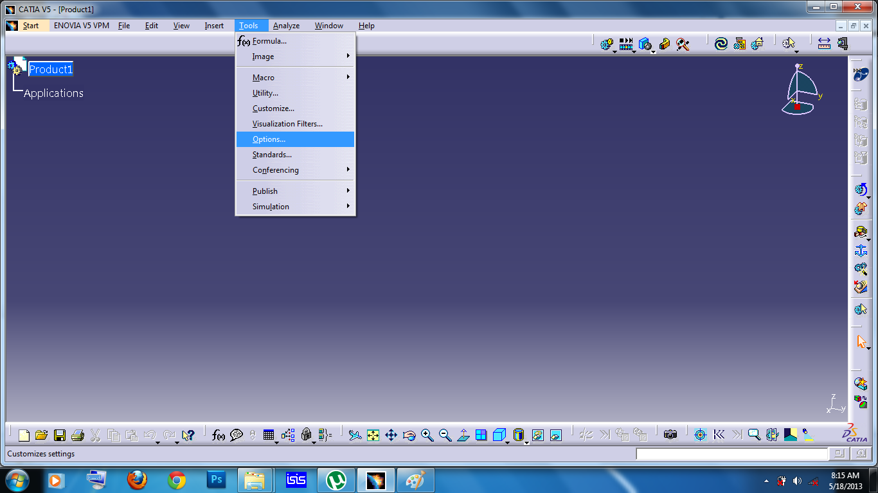Expand the Publish submenu

point(296,191)
